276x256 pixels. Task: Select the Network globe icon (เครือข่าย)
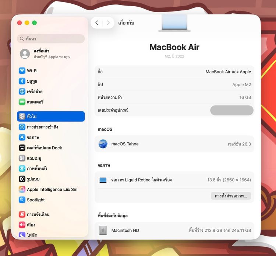[x=22, y=91]
